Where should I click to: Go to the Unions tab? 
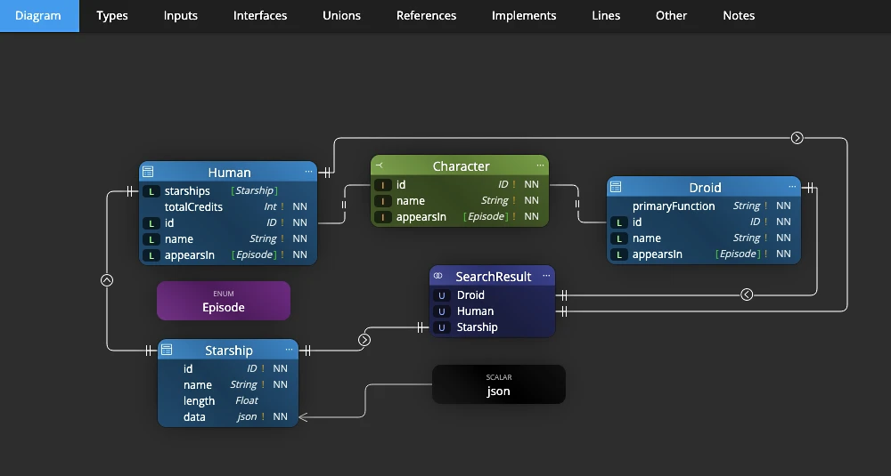click(x=341, y=16)
